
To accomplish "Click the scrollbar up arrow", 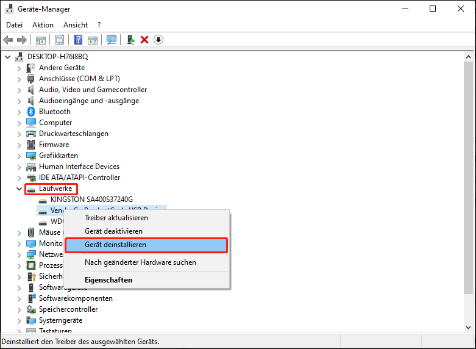I will (x=468, y=57).
